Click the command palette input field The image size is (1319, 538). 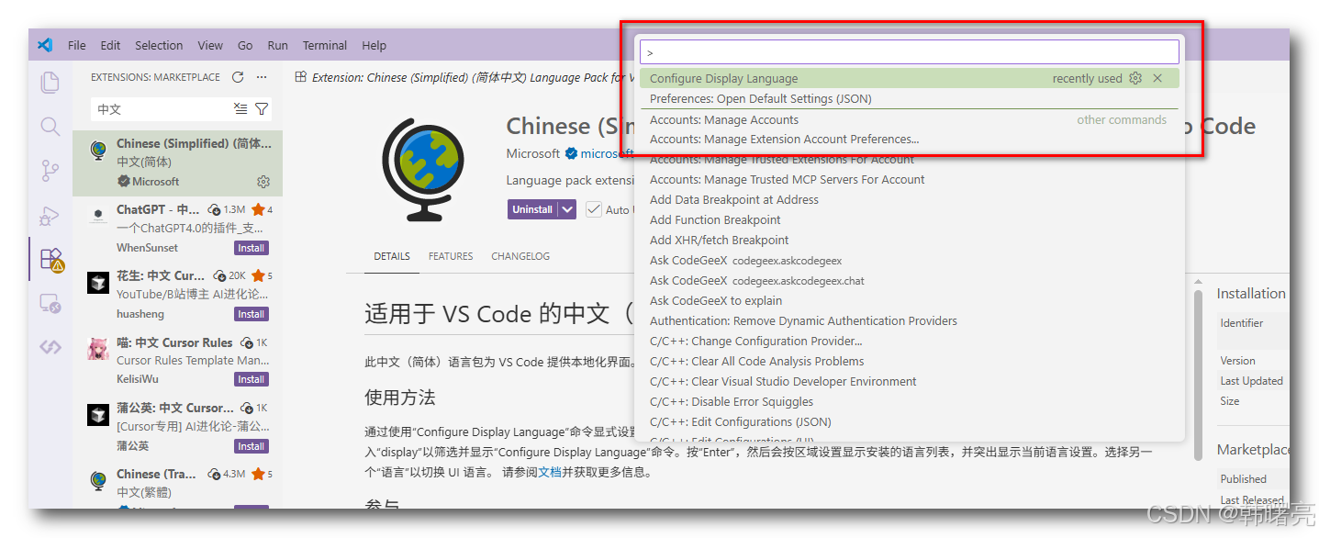tap(909, 52)
